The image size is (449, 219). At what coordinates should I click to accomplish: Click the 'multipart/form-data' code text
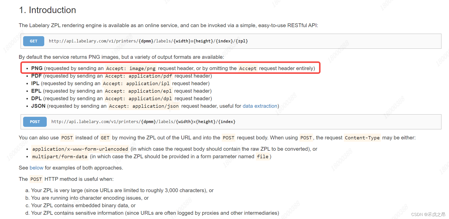(x=60, y=156)
